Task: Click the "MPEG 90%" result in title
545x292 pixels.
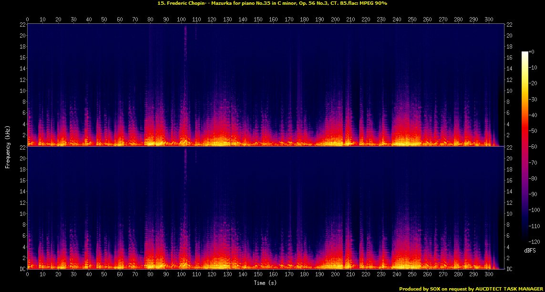Action: click(373, 3)
